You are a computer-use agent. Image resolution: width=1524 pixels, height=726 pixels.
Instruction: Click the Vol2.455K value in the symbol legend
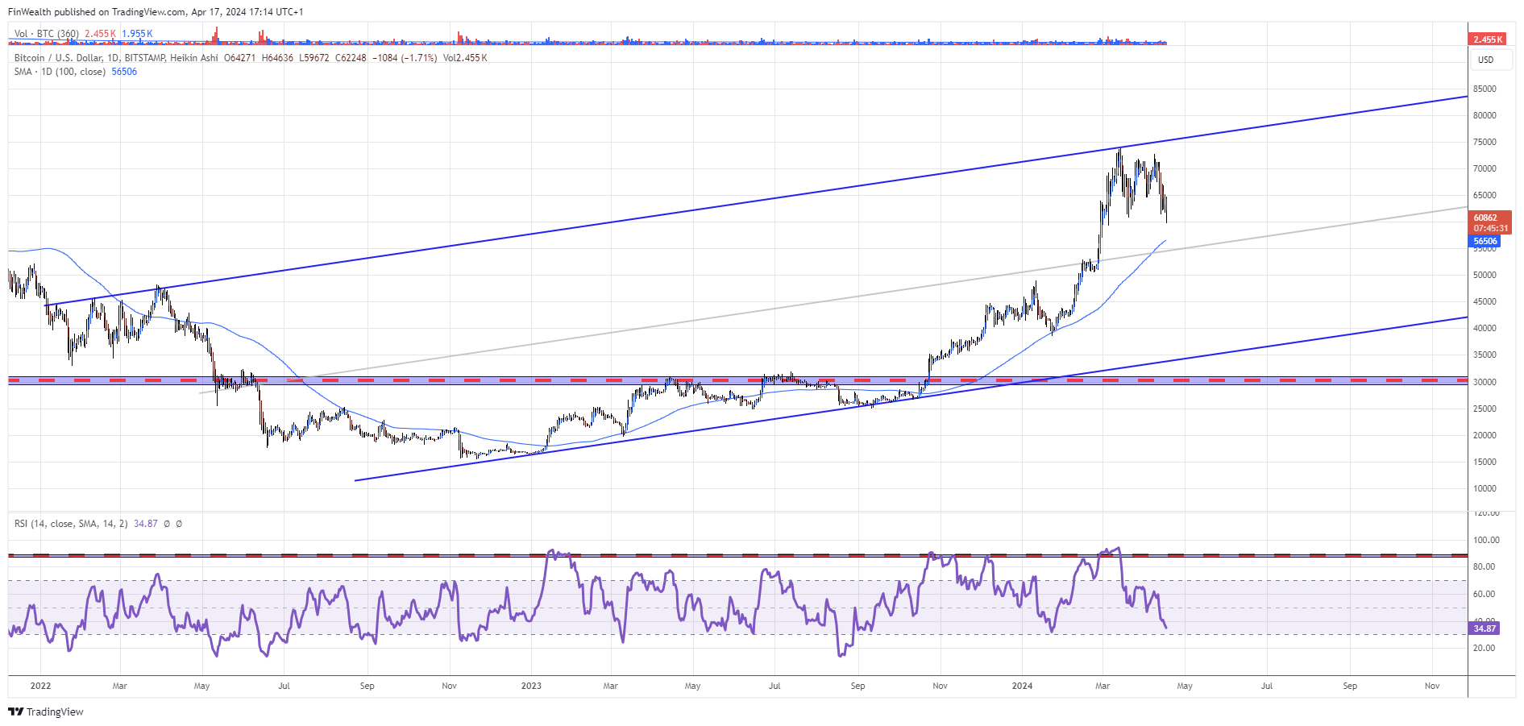pyautogui.click(x=465, y=58)
